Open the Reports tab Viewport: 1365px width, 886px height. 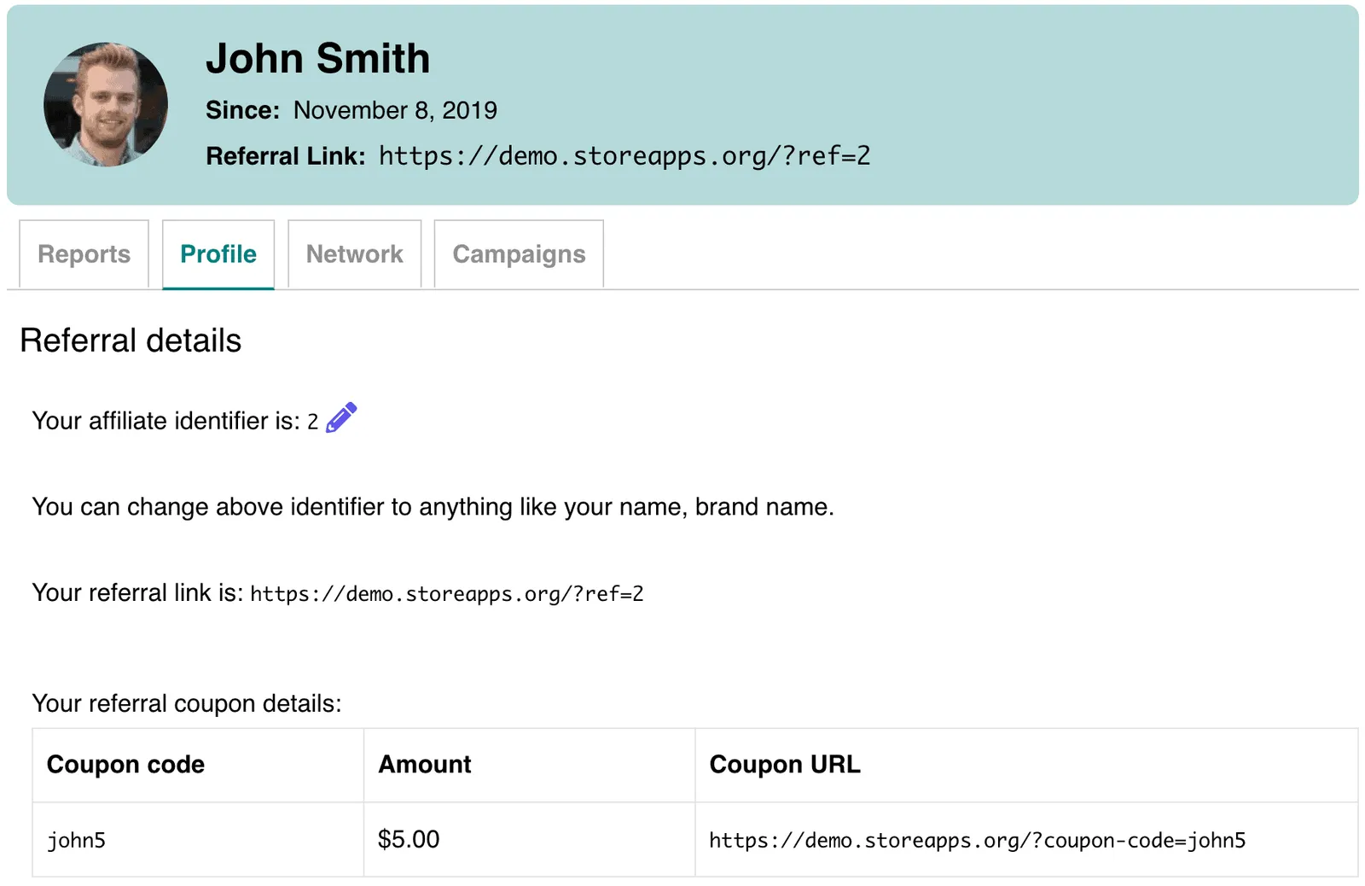coord(84,254)
